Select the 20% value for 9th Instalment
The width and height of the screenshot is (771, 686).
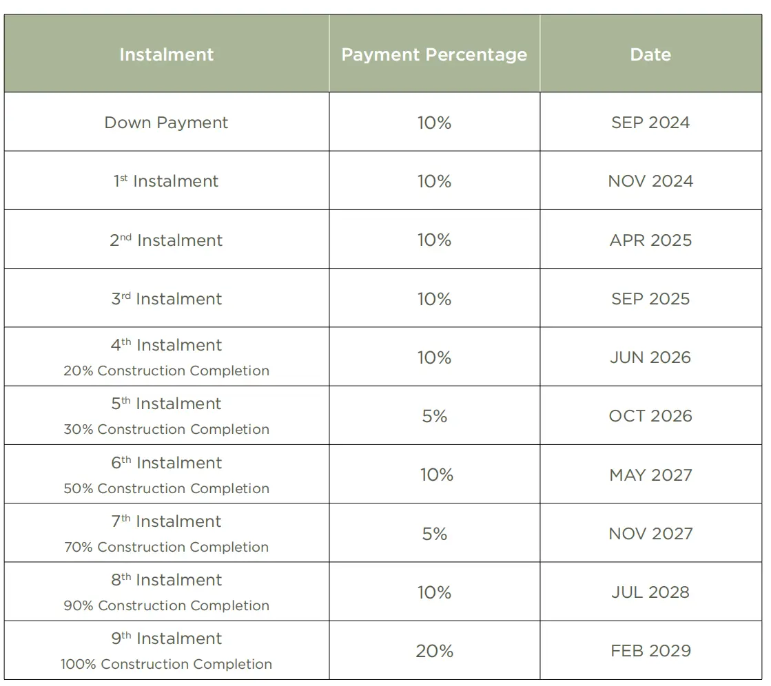434,651
